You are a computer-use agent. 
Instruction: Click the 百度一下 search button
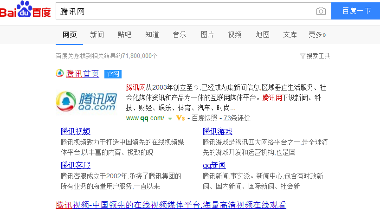(356, 11)
